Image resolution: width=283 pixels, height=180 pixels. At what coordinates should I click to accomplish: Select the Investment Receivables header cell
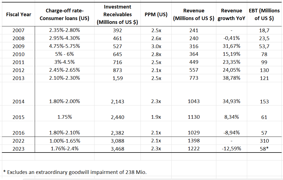pos(118,14)
